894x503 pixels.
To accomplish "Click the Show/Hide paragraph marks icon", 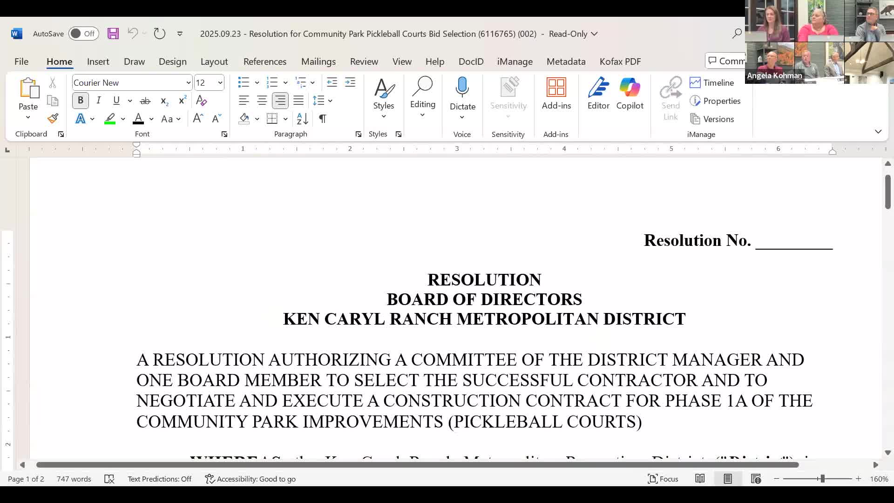I will coord(322,119).
